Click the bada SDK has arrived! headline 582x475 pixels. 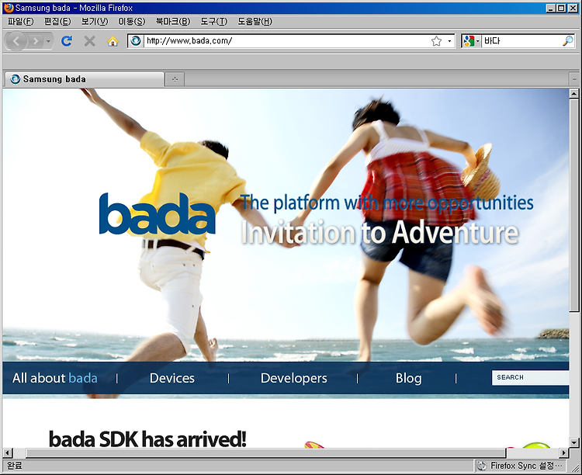[147, 439]
